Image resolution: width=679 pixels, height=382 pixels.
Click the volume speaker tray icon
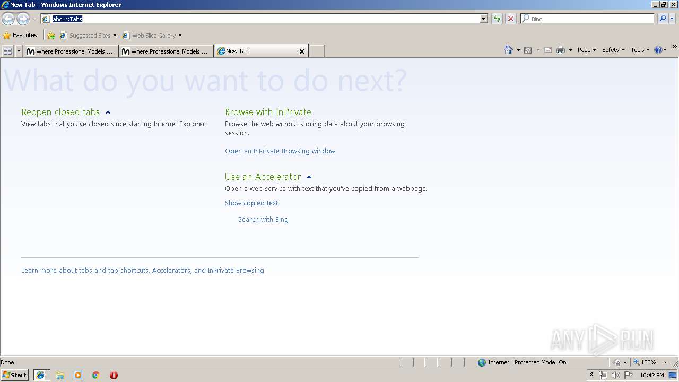click(615, 375)
